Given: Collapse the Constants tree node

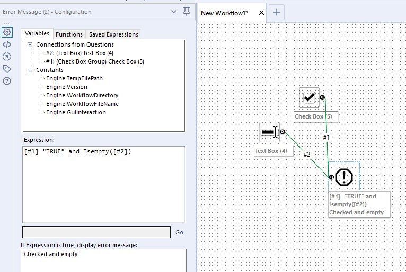Looking at the screenshot, I should [30, 70].
